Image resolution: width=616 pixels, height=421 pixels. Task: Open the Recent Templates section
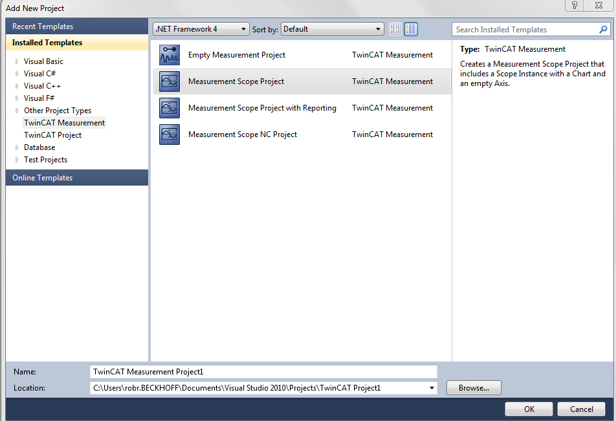coord(77,27)
